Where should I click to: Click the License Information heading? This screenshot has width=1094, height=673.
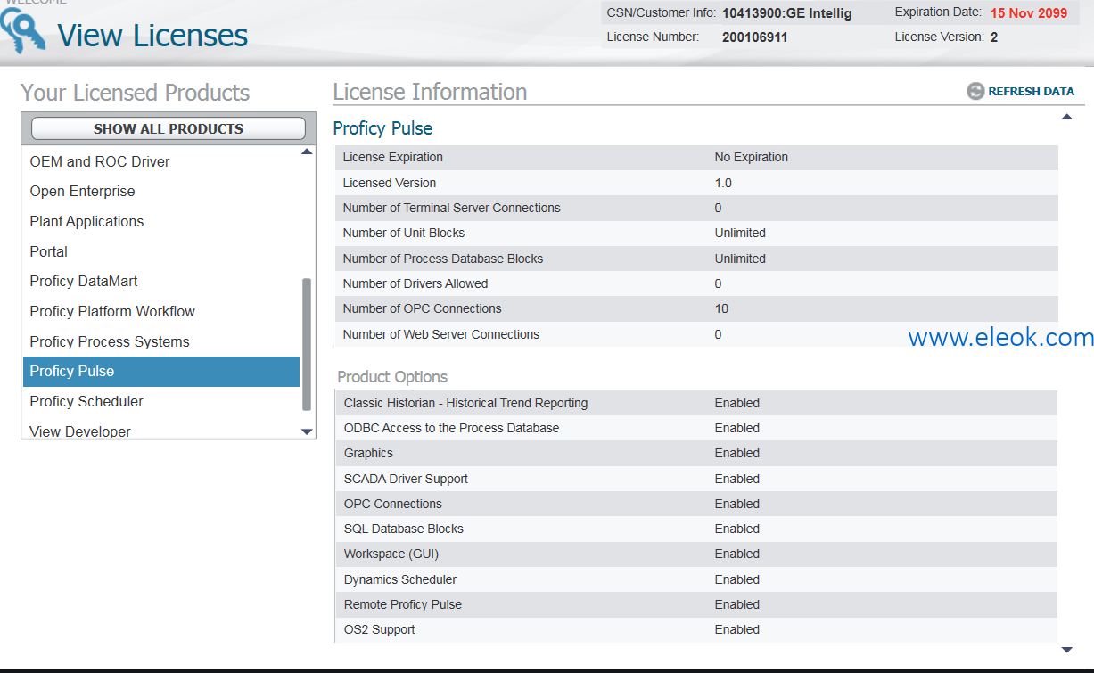(x=430, y=92)
